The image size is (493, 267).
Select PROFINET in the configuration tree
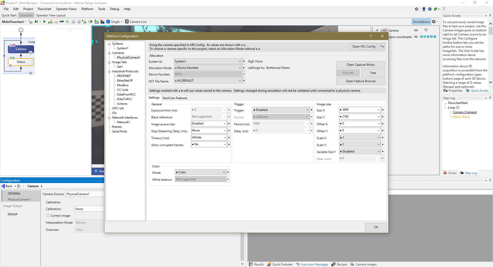point(124,76)
